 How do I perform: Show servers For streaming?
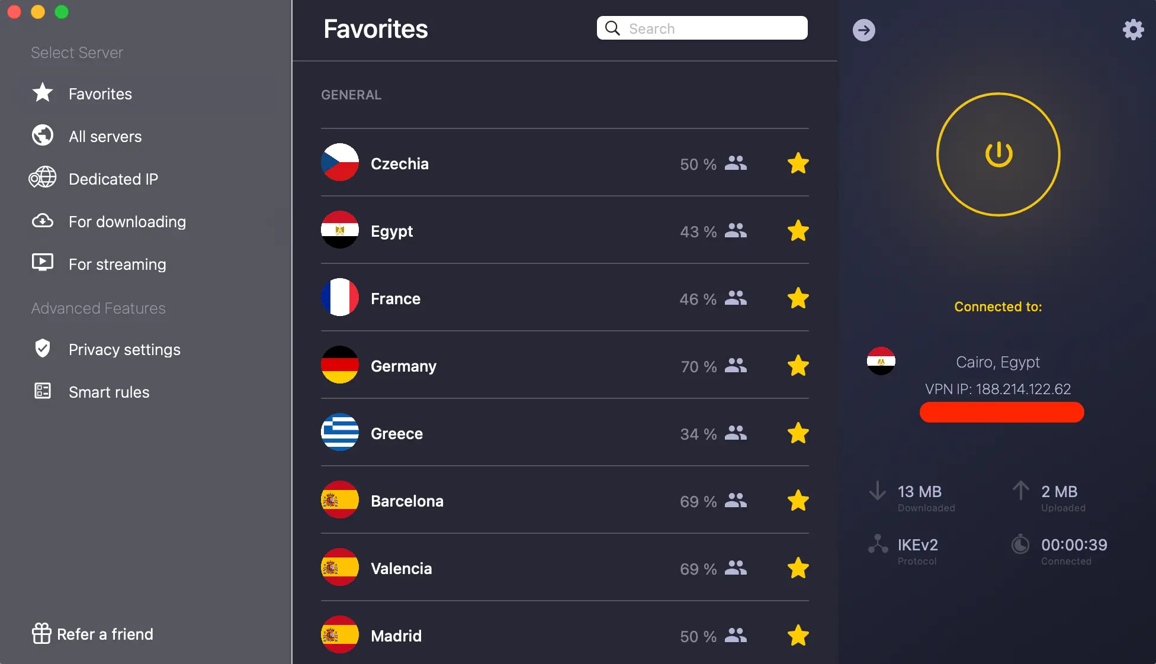117,265
